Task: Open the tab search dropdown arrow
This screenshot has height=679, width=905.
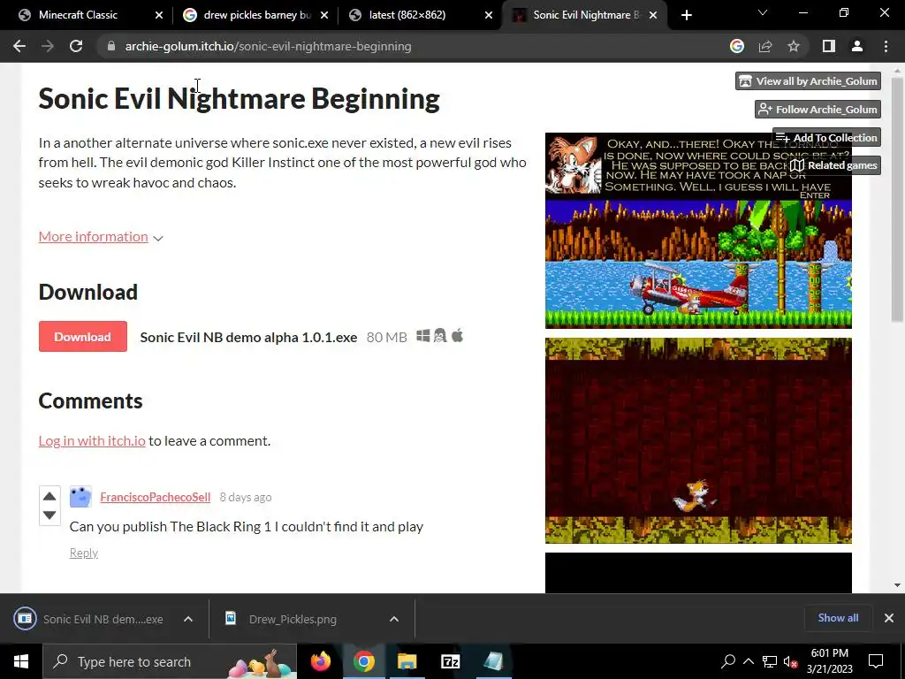Action: click(x=763, y=12)
